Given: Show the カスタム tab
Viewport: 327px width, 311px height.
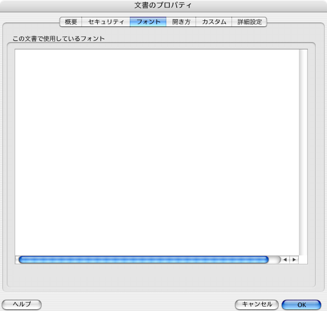Looking at the screenshot, I should pos(214,22).
